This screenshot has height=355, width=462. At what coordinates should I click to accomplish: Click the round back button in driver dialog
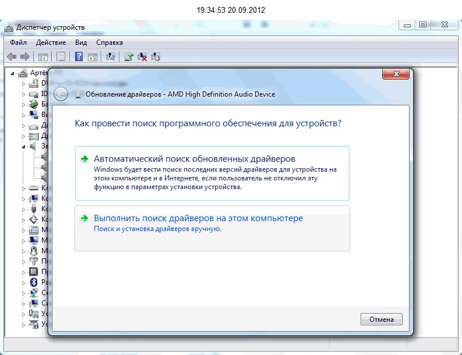[x=61, y=94]
